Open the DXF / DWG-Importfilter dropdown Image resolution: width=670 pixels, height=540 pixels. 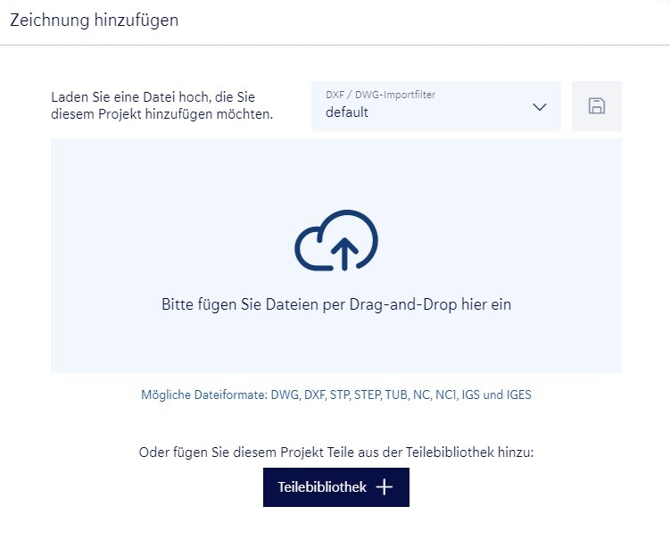(x=435, y=106)
